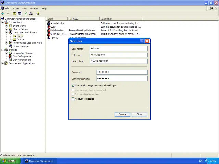The image size is (219, 164).
Task: Click the Export List toolbar icon
Action: click(31, 14)
